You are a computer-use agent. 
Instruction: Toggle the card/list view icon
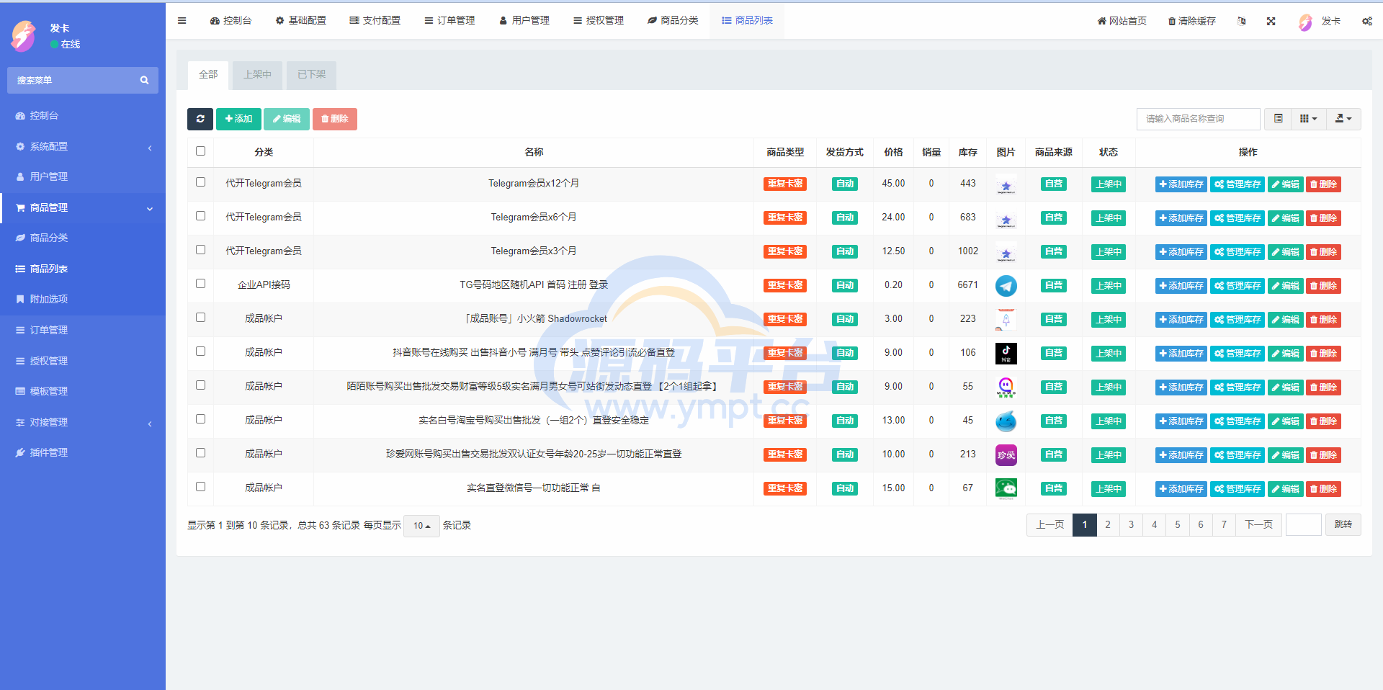1278,119
